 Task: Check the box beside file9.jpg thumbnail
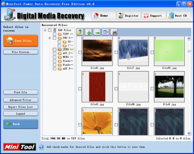(152, 89)
